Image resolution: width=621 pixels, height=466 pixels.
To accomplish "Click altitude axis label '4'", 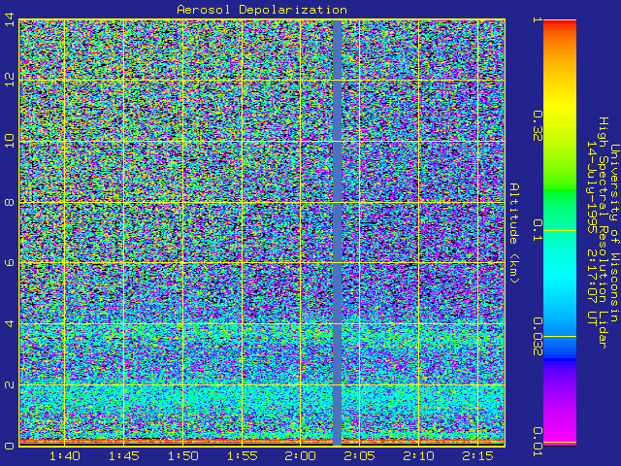I will point(10,323).
